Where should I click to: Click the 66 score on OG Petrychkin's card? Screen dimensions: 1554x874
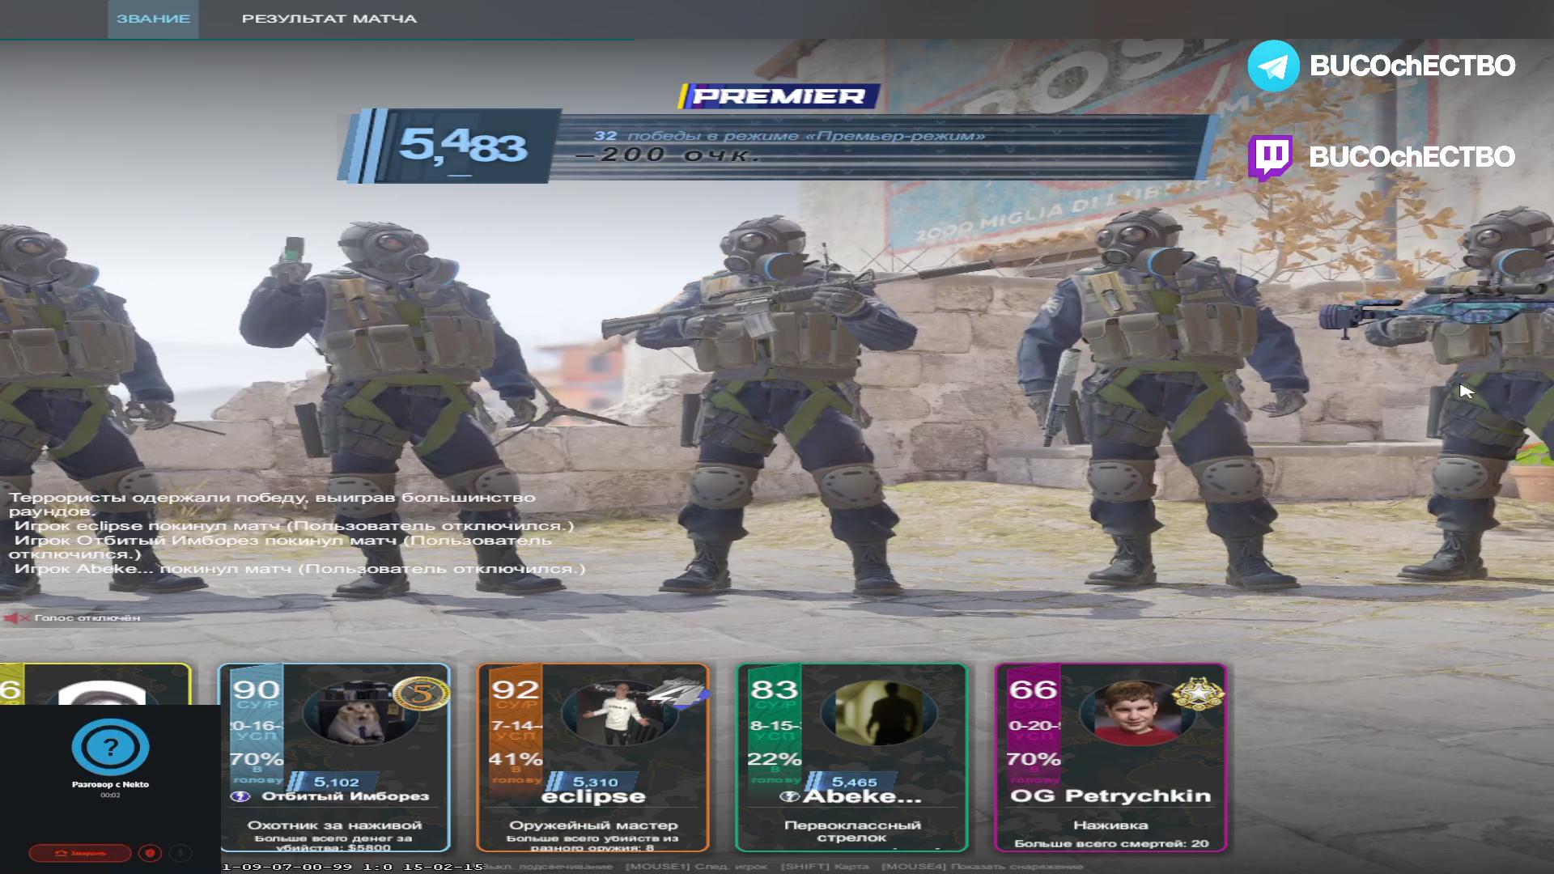pos(1034,690)
